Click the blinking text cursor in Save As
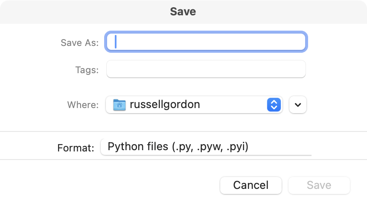Viewport: 367px width, 211px height. (116, 42)
